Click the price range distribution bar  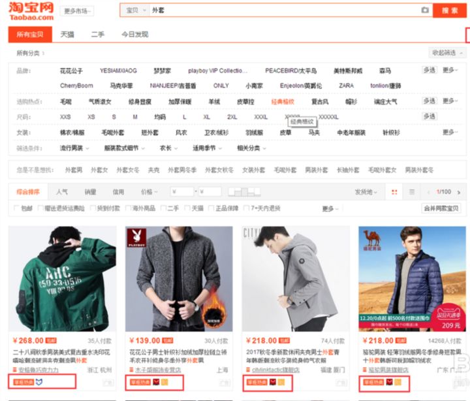coord(244,191)
